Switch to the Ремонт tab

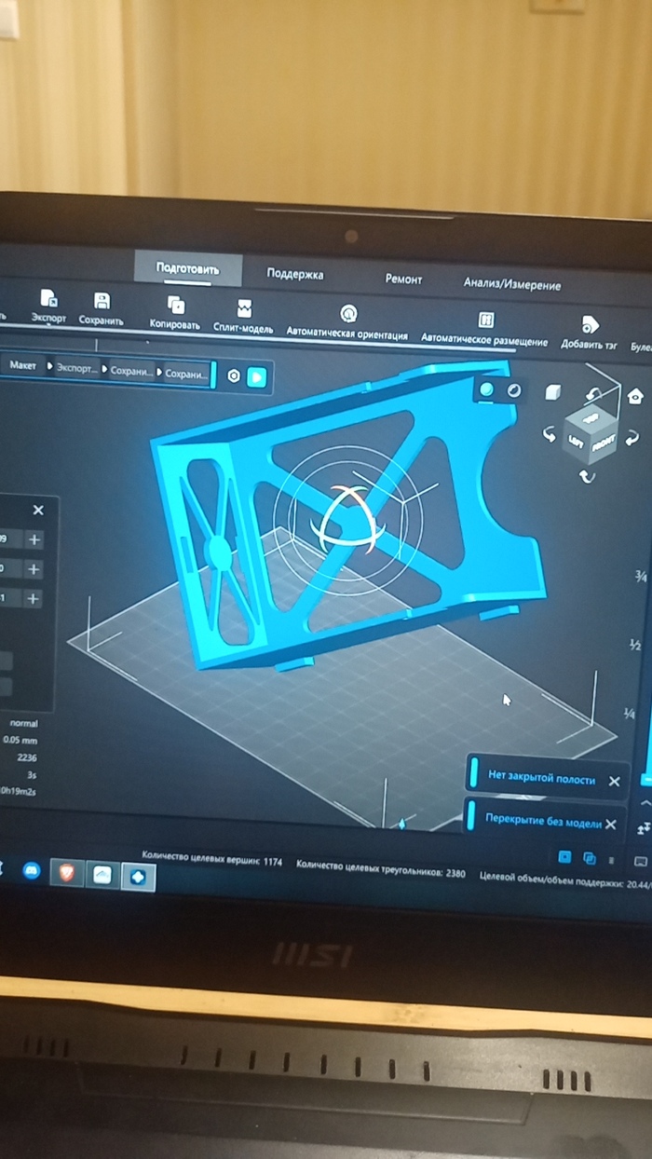[403, 279]
